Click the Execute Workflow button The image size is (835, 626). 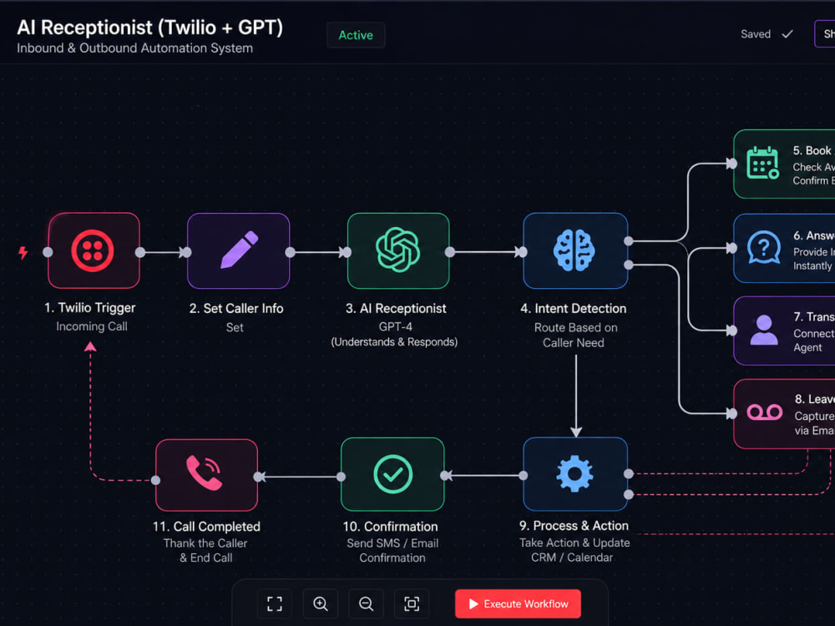coord(518,603)
